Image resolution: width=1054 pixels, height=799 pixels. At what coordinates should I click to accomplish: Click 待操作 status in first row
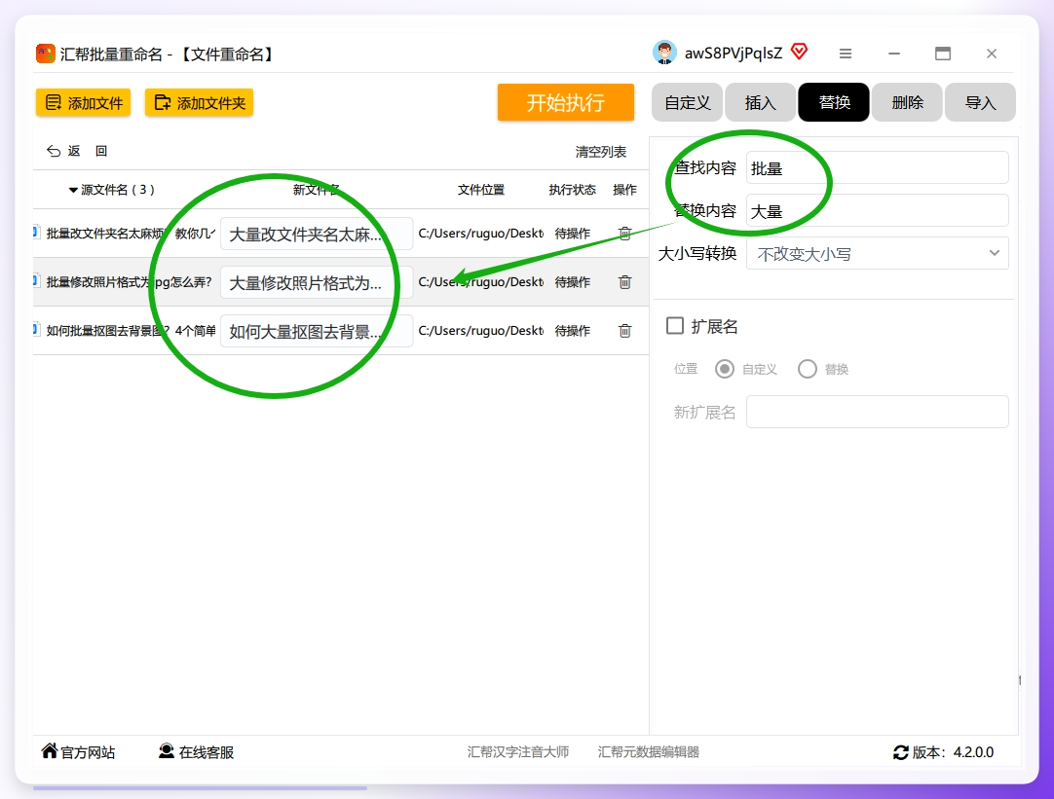(x=572, y=234)
